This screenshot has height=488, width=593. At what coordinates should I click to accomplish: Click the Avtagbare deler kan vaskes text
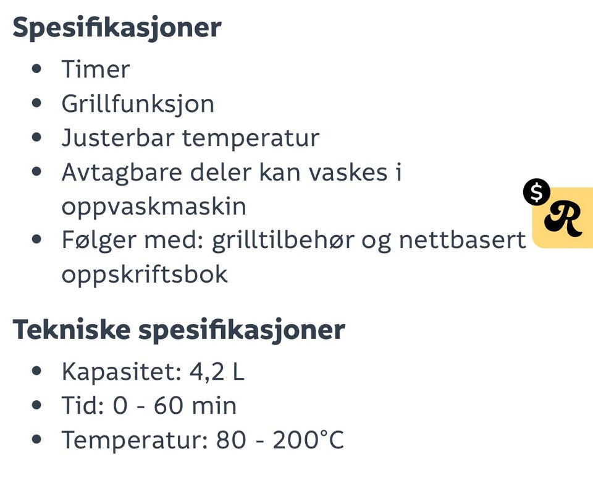(232, 172)
